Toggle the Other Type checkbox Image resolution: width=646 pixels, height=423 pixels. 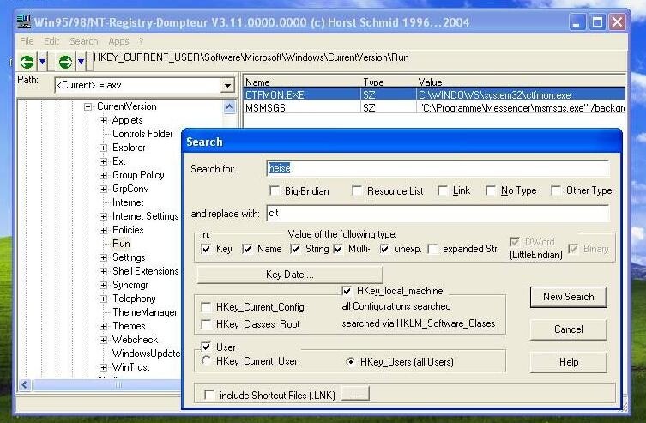[556, 190]
